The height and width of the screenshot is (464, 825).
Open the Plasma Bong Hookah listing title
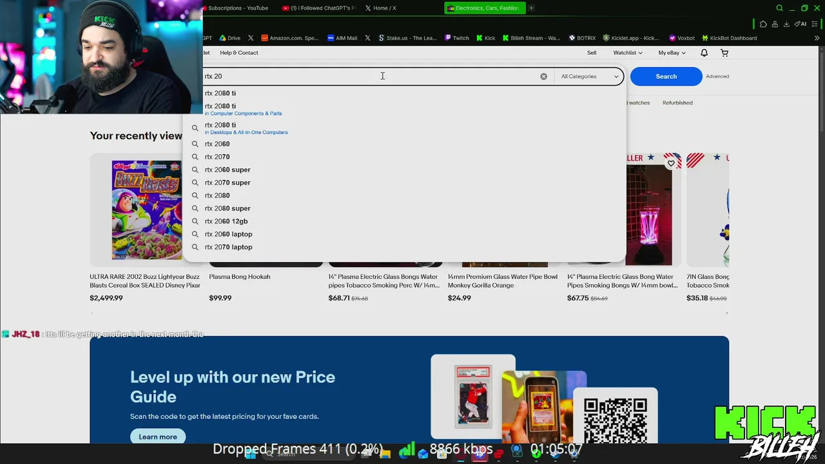pos(240,276)
